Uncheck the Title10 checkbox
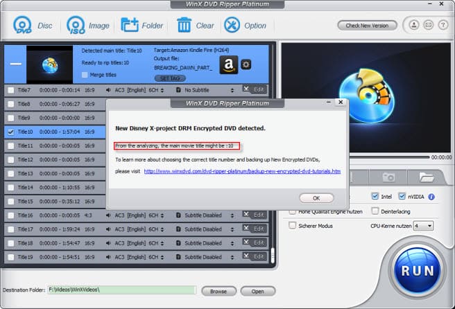This screenshot has height=309, width=455. (x=11, y=132)
